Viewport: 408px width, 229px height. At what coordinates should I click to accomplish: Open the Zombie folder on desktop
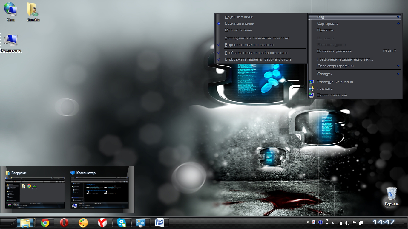[x=33, y=11]
